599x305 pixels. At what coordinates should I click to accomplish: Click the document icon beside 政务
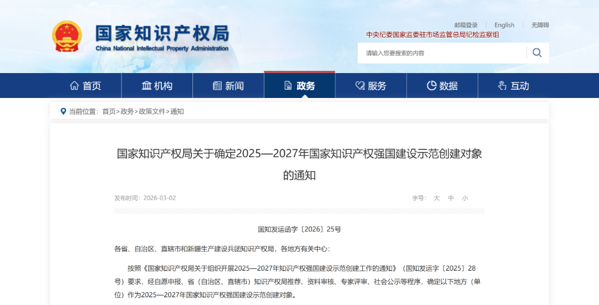tap(288, 85)
